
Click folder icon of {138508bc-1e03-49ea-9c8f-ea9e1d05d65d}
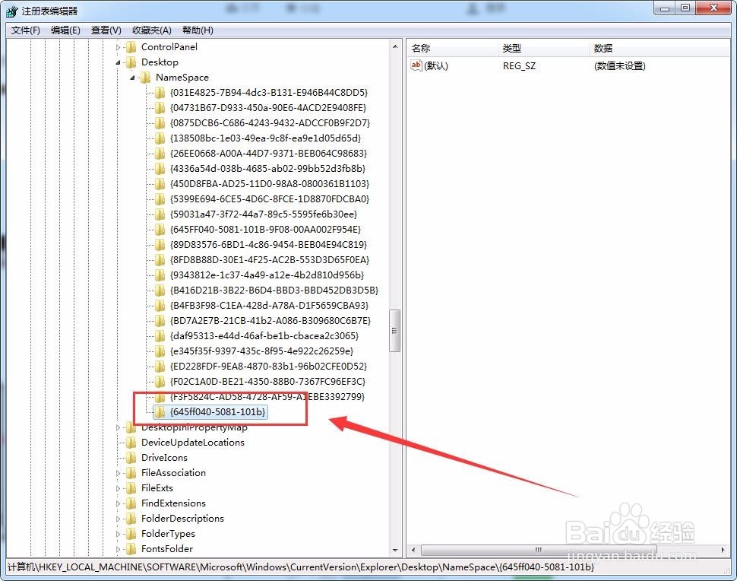(x=160, y=138)
